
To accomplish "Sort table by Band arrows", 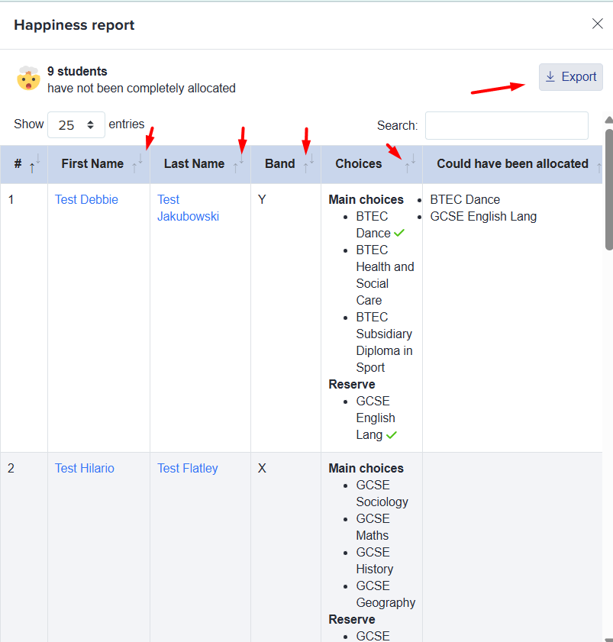I will point(308,164).
